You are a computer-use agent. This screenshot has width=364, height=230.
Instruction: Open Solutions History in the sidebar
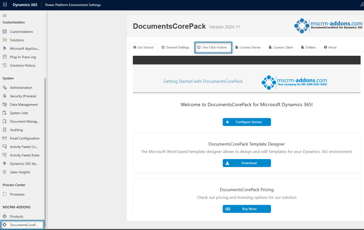23,65
